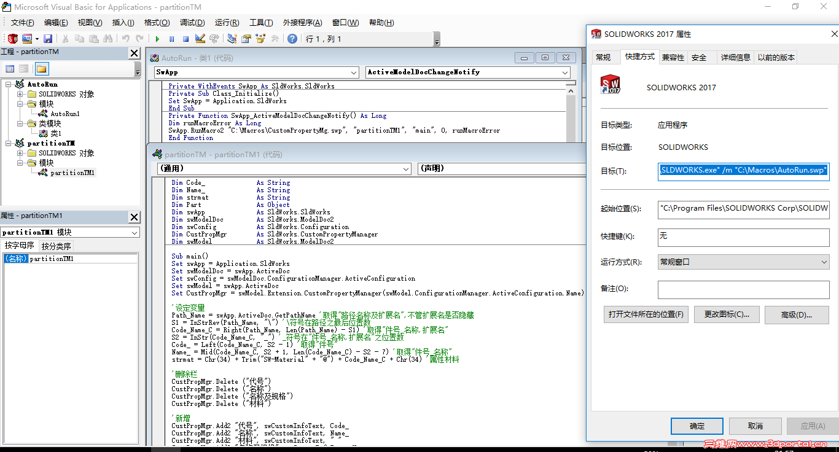Open Object Browser toolbar icon

[x=260, y=39]
